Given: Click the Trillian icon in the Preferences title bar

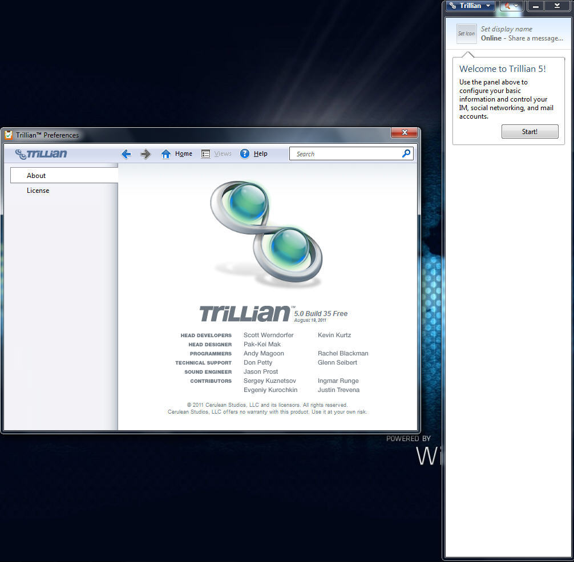Looking at the screenshot, I should tap(8, 135).
